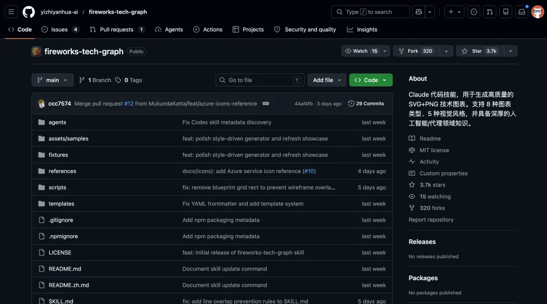Switch to the Issues tab

point(60,29)
